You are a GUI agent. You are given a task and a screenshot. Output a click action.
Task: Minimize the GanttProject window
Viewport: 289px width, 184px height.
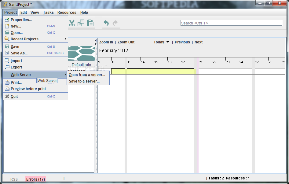click(260, 3)
